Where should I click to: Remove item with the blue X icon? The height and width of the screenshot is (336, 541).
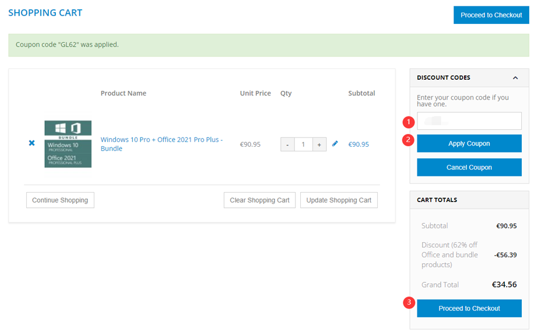32,143
